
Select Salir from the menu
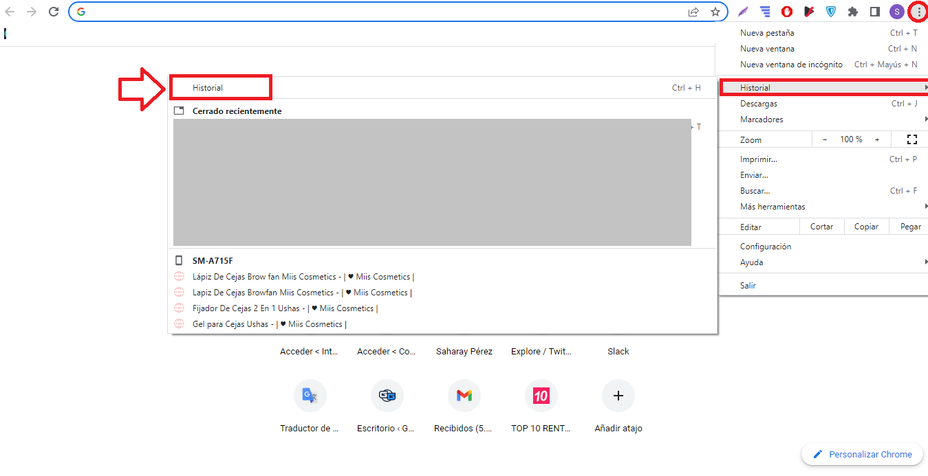[x=823, y=286]
